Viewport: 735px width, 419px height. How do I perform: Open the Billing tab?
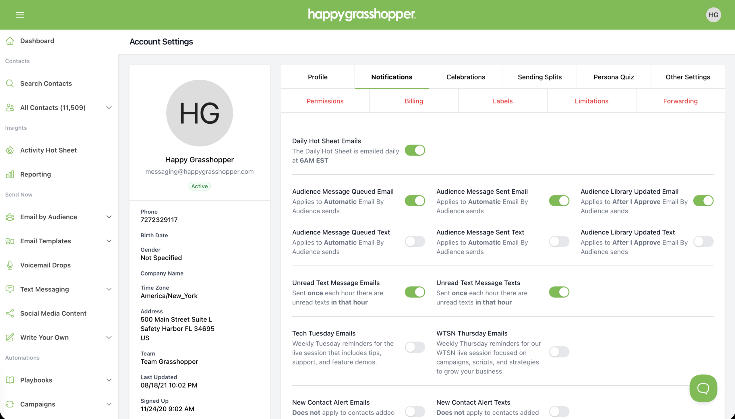(414, 101)
